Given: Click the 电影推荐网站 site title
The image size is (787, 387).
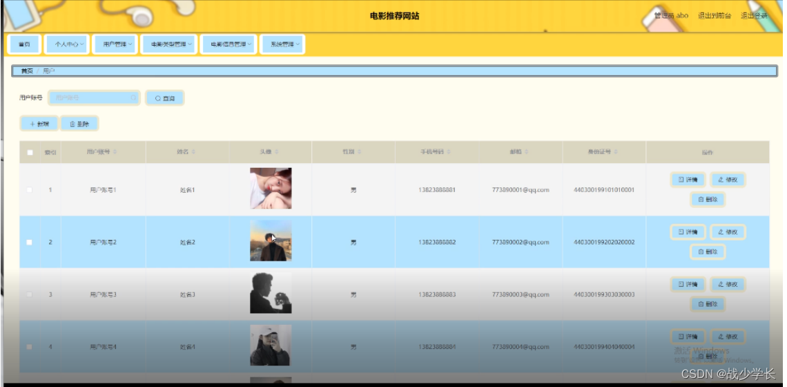Looking at the screenshot, I should [394, 16].
